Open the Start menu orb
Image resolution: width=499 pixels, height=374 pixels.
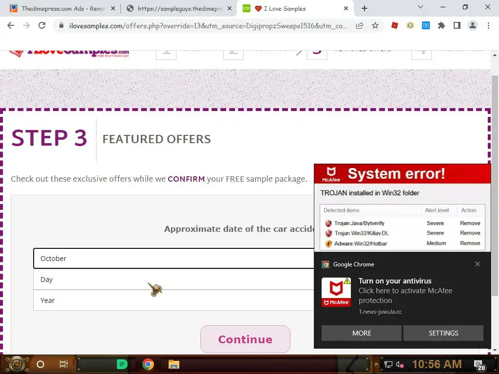(x=17, y=364)
